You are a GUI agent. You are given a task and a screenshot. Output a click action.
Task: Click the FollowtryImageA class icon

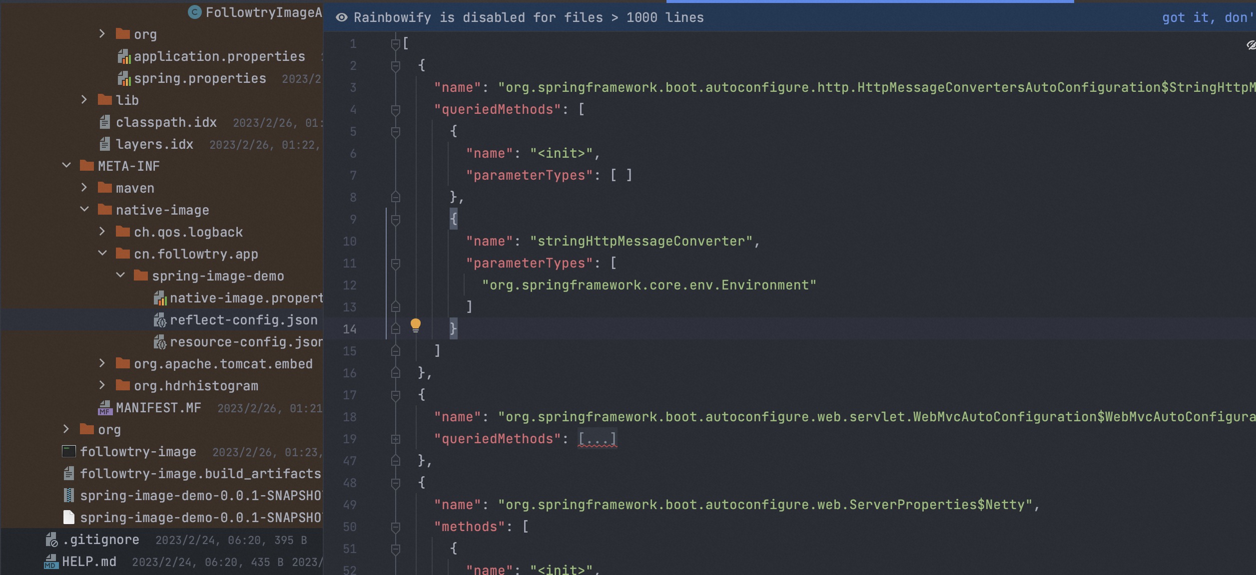click(194, 12)
